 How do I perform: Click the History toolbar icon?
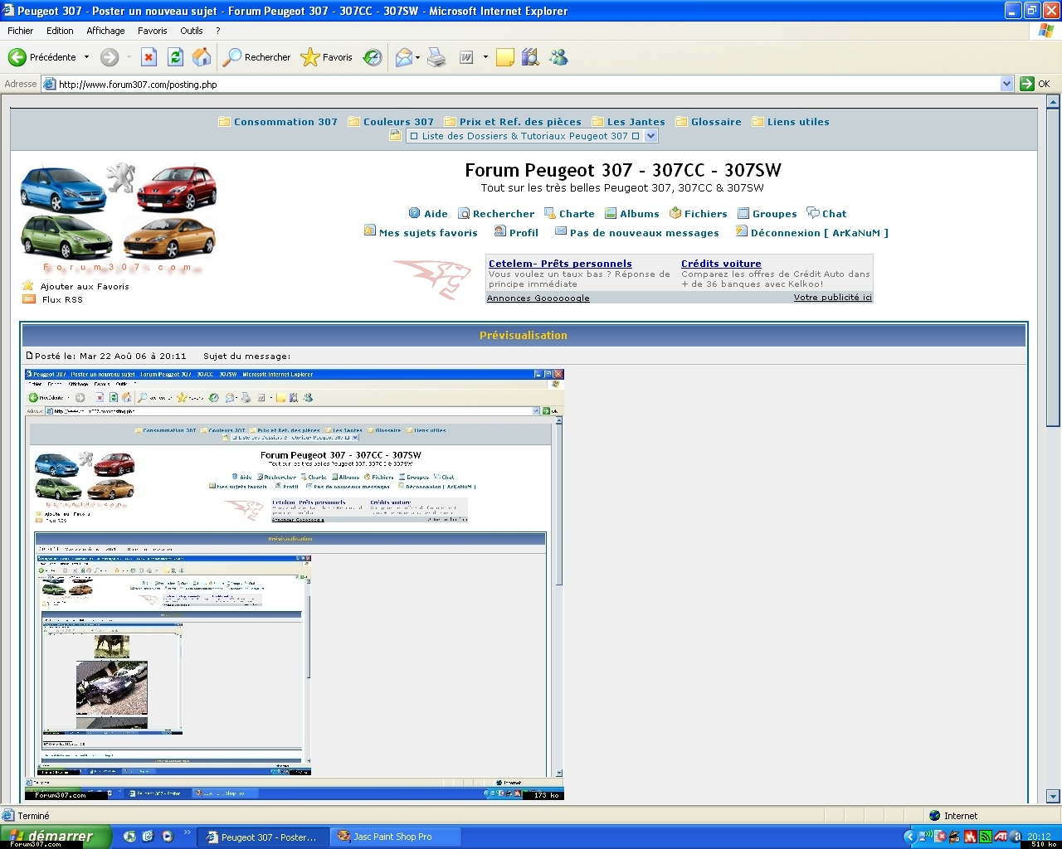pyautogui.click(x=373, y=57)
